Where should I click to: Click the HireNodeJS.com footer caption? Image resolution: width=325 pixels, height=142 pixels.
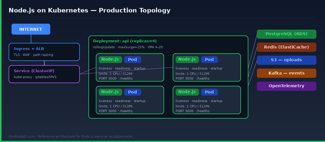[70, 137]
